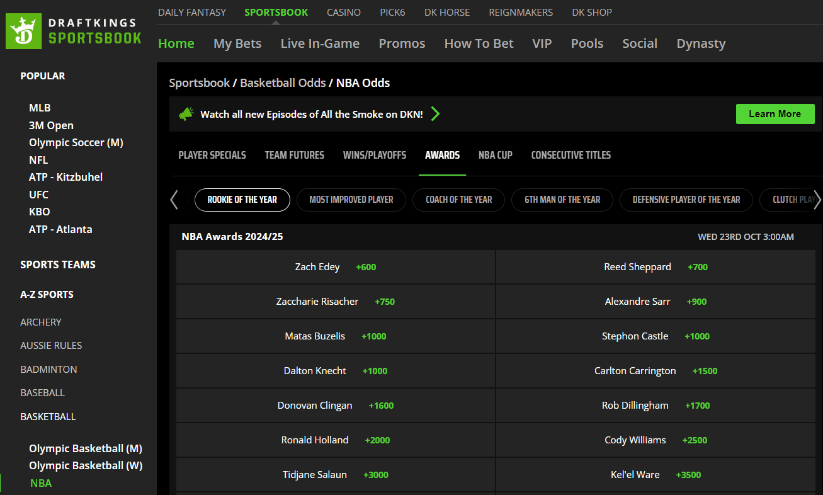Screen dimensions: 823x495
Task: Open Live In-Game section
Action: (320, 43)
